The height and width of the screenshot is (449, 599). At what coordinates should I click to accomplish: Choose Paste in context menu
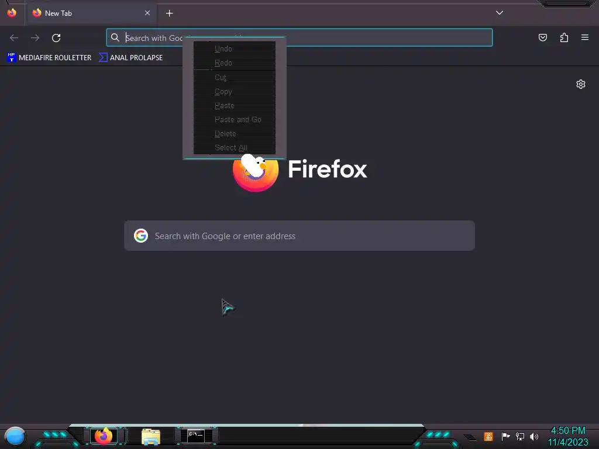(234, 106)
